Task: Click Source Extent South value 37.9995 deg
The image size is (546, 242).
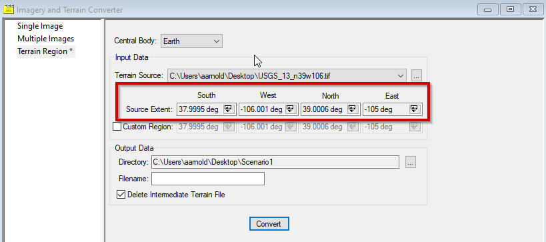Action: pyautogui.click(x=199, y=110)
